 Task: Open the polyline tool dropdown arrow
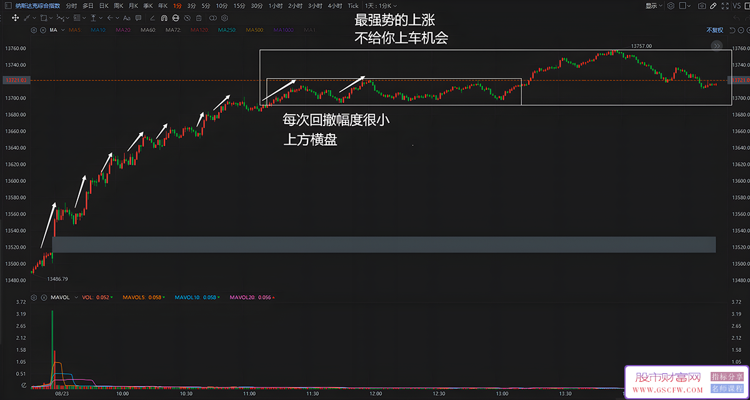click(x=67, y=18)
